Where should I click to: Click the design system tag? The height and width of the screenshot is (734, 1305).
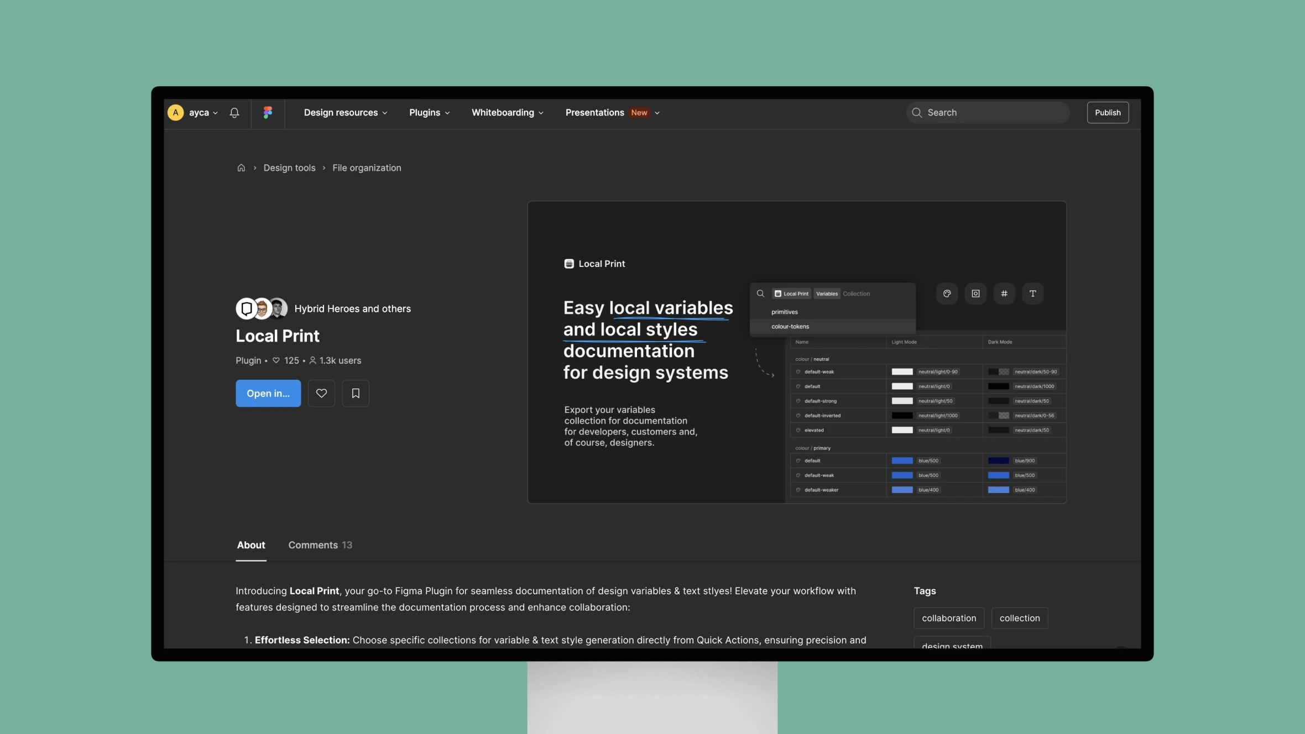(x=952, y=643)
